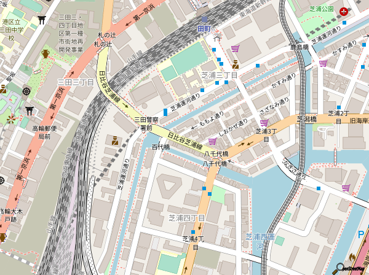Click the police icon above 芝浦三丁目 label
The height and width of the screenshot is (275, 369).
pyautogui.click(x=236, y=65)
